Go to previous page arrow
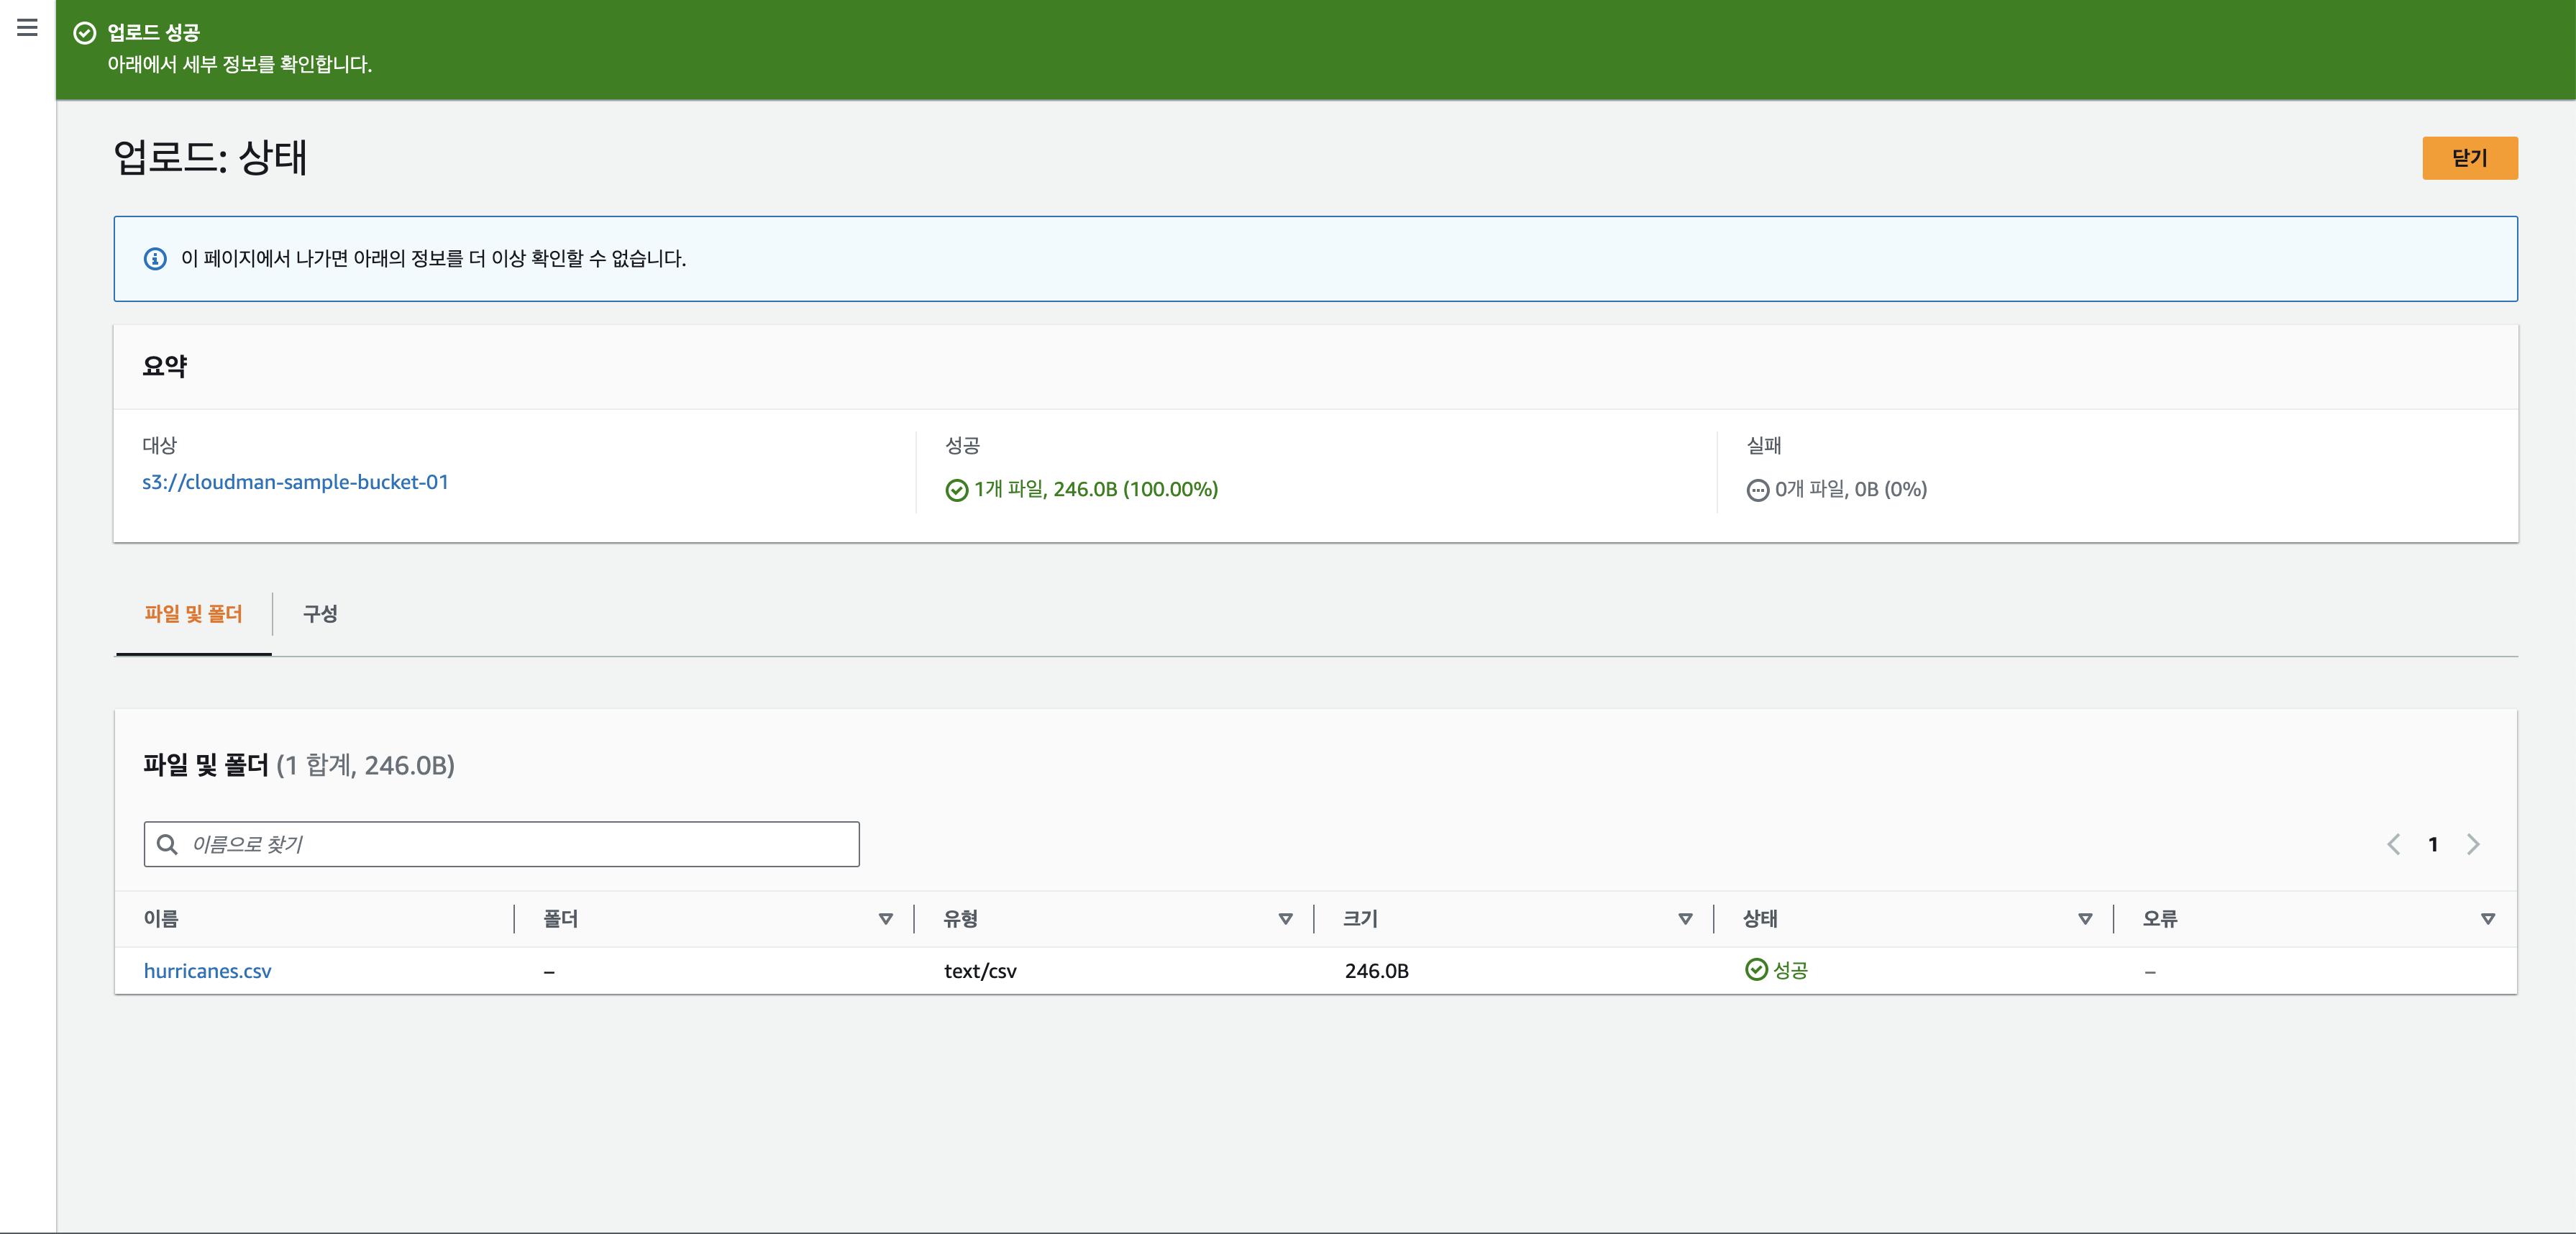This screenshot has width=2576, height=1234. point(2393,845)
